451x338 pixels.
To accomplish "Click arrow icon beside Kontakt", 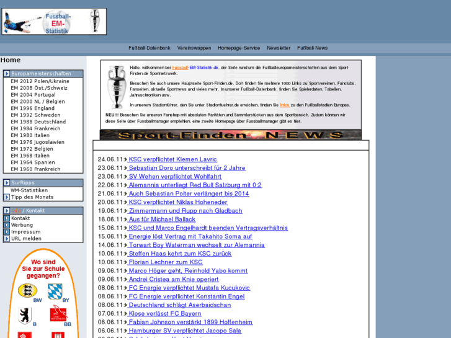I will pyautogui.click(x=7, y=218).
